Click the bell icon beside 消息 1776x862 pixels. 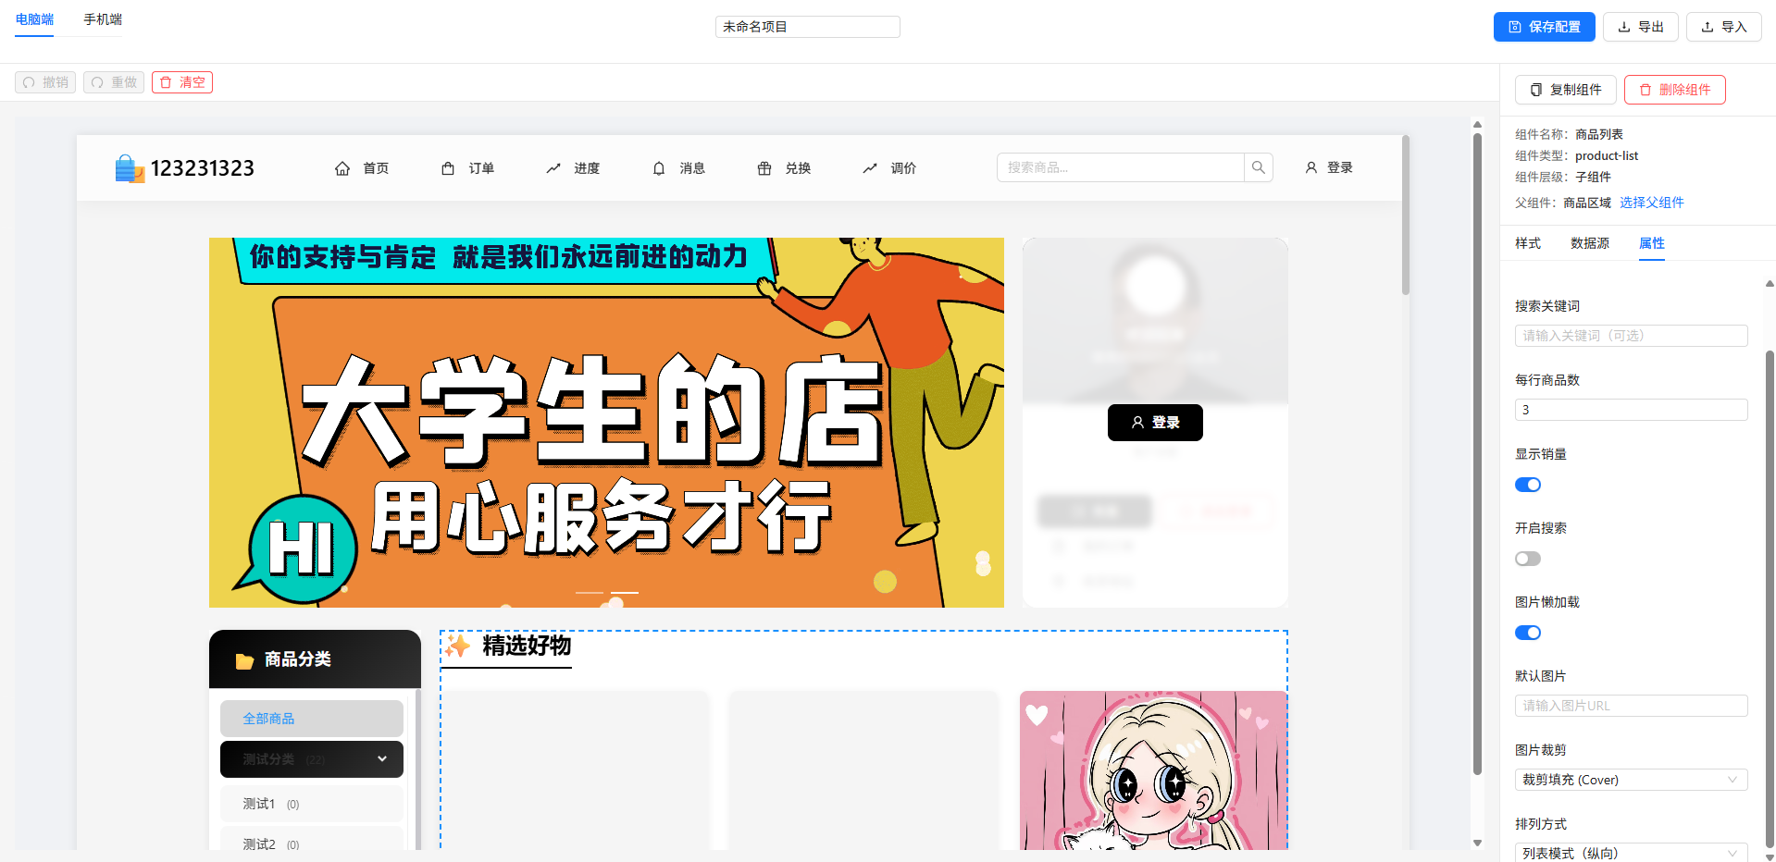pyautogui.click(x=659, y=168)
